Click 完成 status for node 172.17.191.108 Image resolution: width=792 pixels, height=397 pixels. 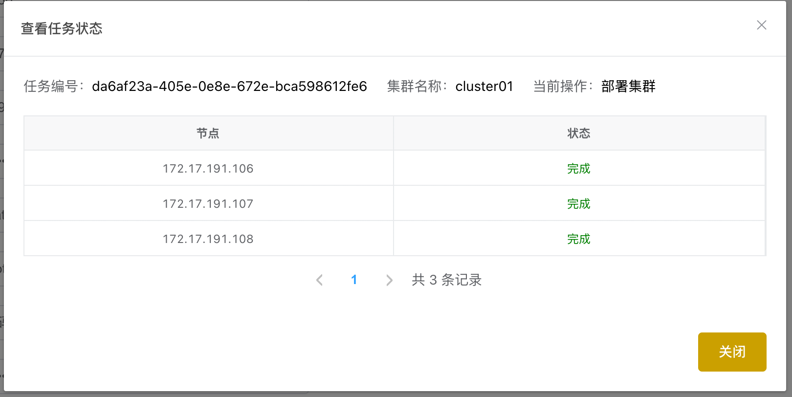click(x=579, y=239)
